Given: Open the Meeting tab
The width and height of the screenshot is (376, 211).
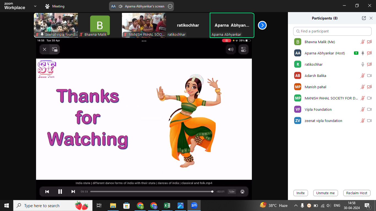Looking at the screenshot, I should tap(55, 6).
